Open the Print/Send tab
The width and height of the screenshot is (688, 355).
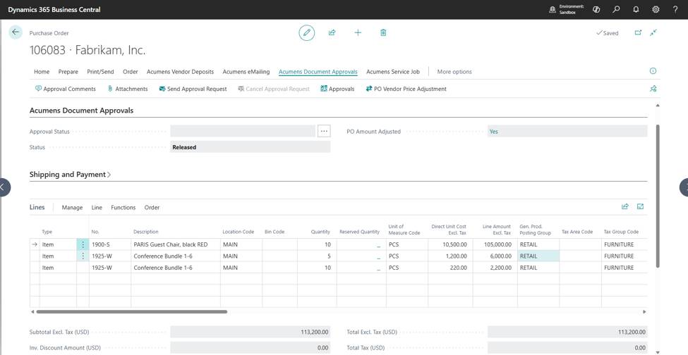pos(100,72)
